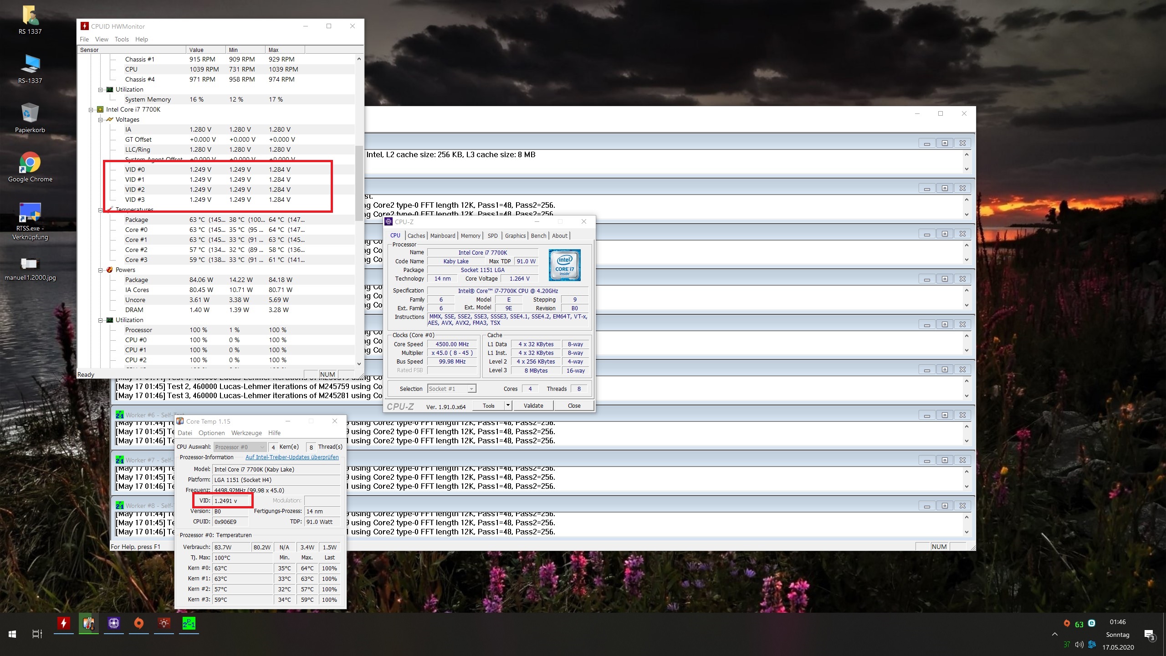The image size is (1166, 656).
Task: Show hidden tray icons chevron
Action: (x=1055, y=634)
